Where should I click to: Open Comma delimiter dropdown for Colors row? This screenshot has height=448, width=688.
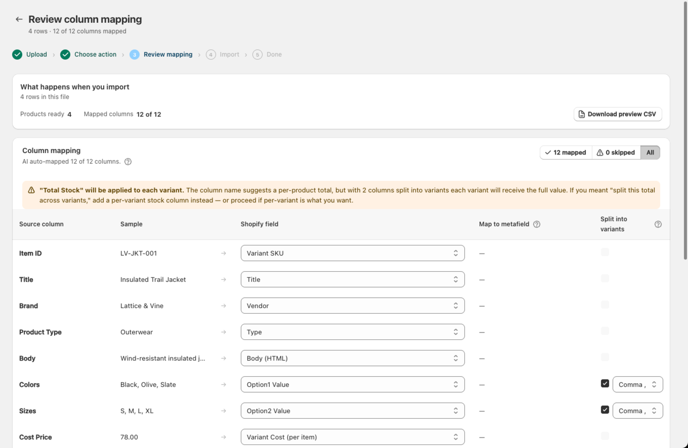pos(638,384)
